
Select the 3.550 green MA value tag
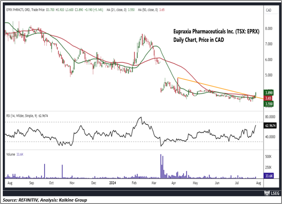point(269,104)
